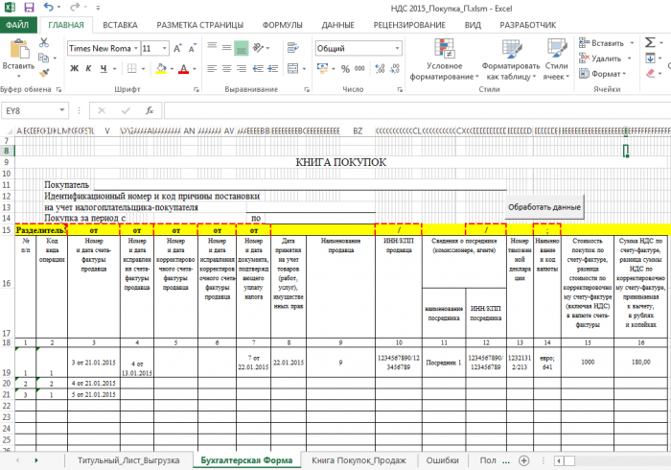Toggle italic formatting (К)
Viewport: 671px width, 470px height.
coord(88,68)
